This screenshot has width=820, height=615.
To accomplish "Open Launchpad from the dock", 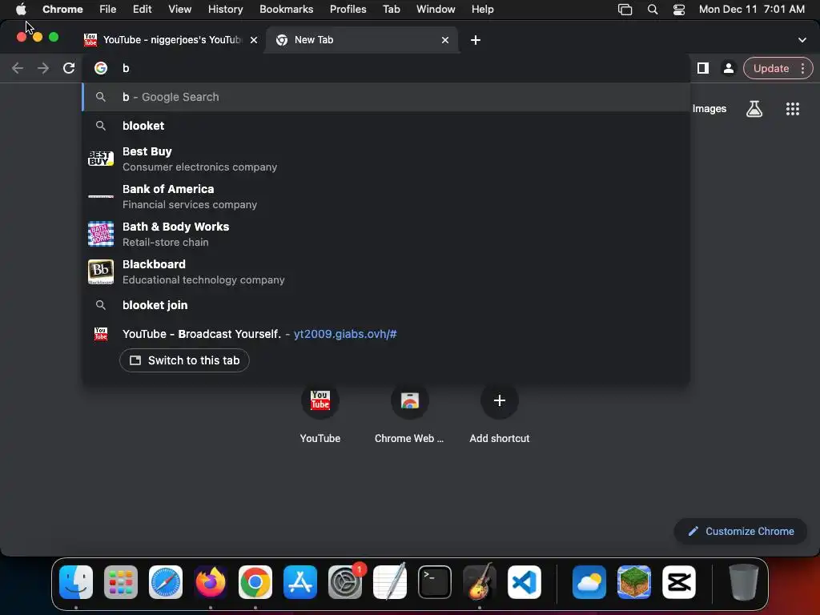I will tap(121, 582).
